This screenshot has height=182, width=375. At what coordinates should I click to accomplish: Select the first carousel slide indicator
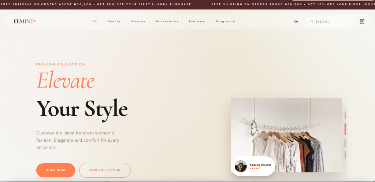pyautogui.click(x=345, y=115)
